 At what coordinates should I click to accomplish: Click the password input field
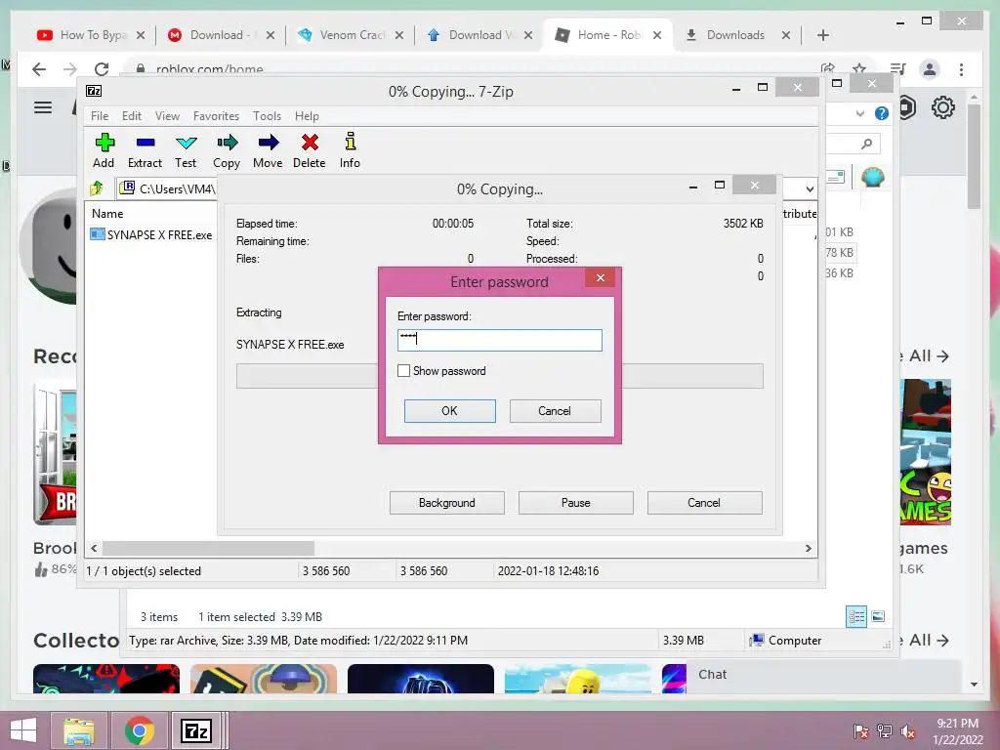(499, 340)
